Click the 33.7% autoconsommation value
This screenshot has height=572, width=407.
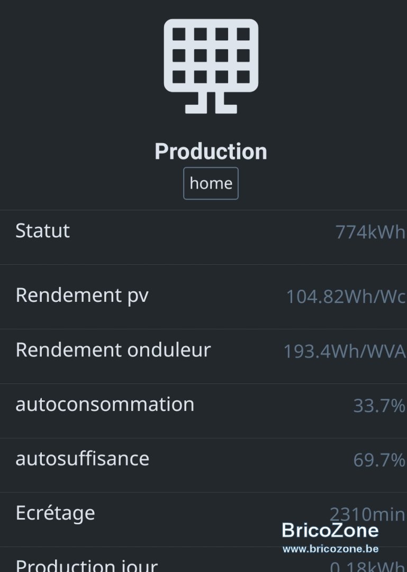pos(379,406)
